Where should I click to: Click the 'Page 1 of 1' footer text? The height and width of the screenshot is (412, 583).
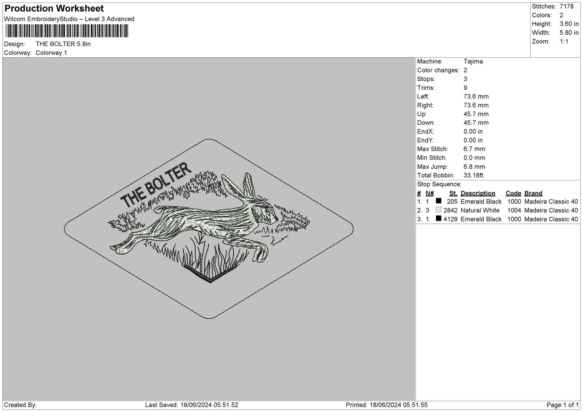pos(562,405)
